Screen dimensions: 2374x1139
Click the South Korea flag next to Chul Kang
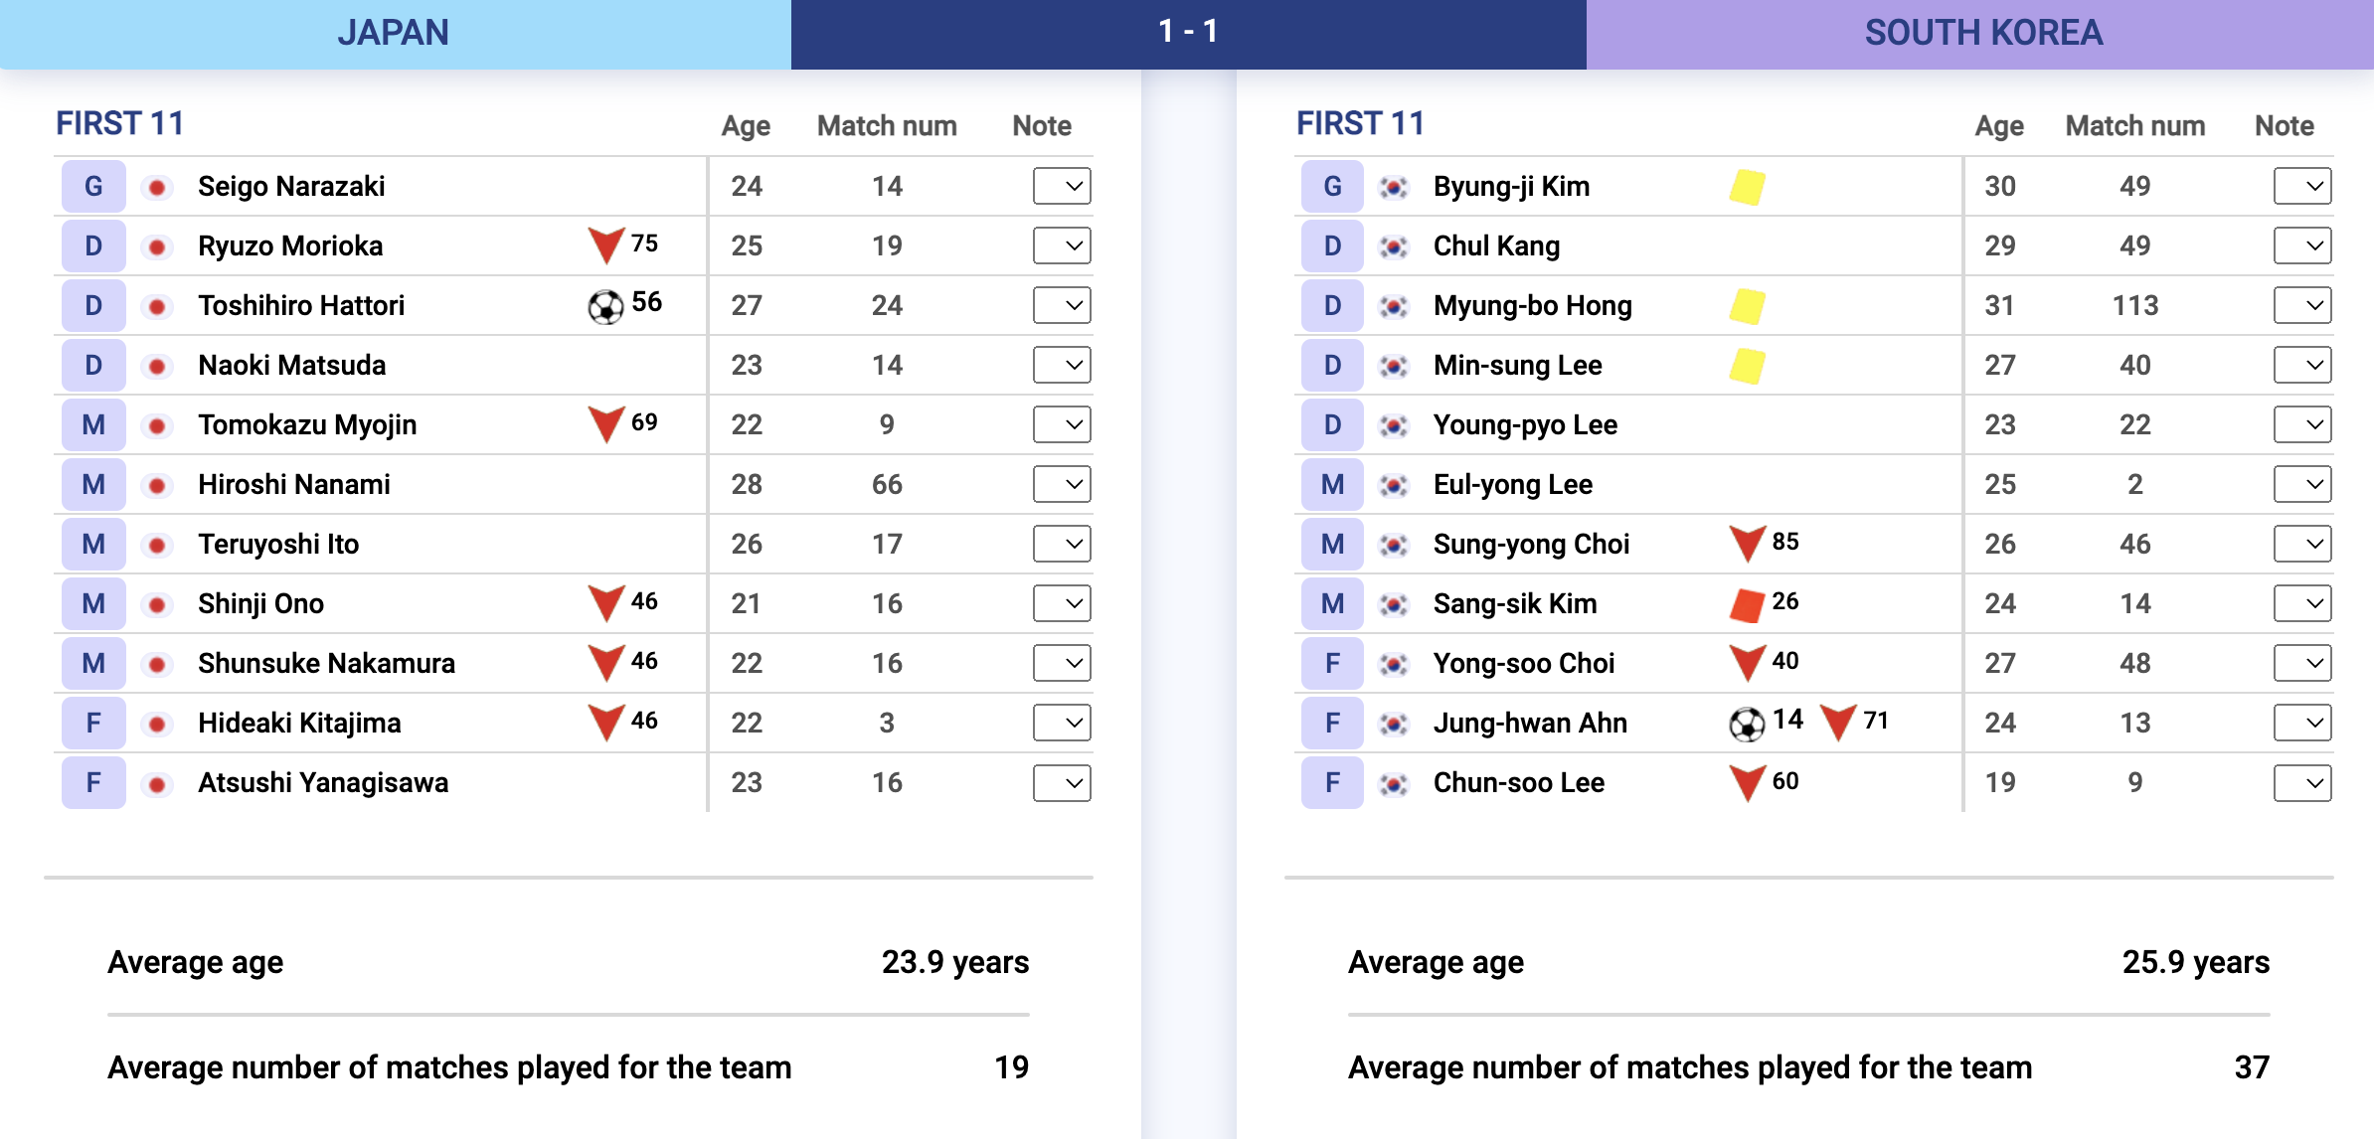pyautogui.click(x=1396, y=244)
